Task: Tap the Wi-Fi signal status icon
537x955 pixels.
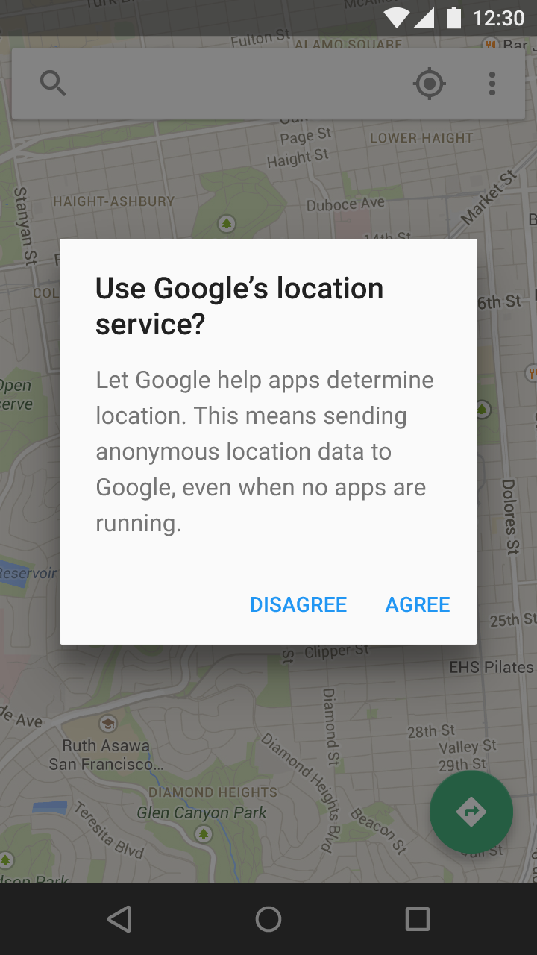Action: pos(398,18)
